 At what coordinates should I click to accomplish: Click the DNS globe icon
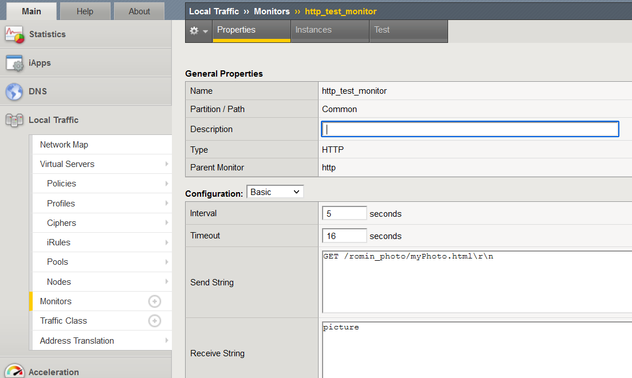click(14, 91)
